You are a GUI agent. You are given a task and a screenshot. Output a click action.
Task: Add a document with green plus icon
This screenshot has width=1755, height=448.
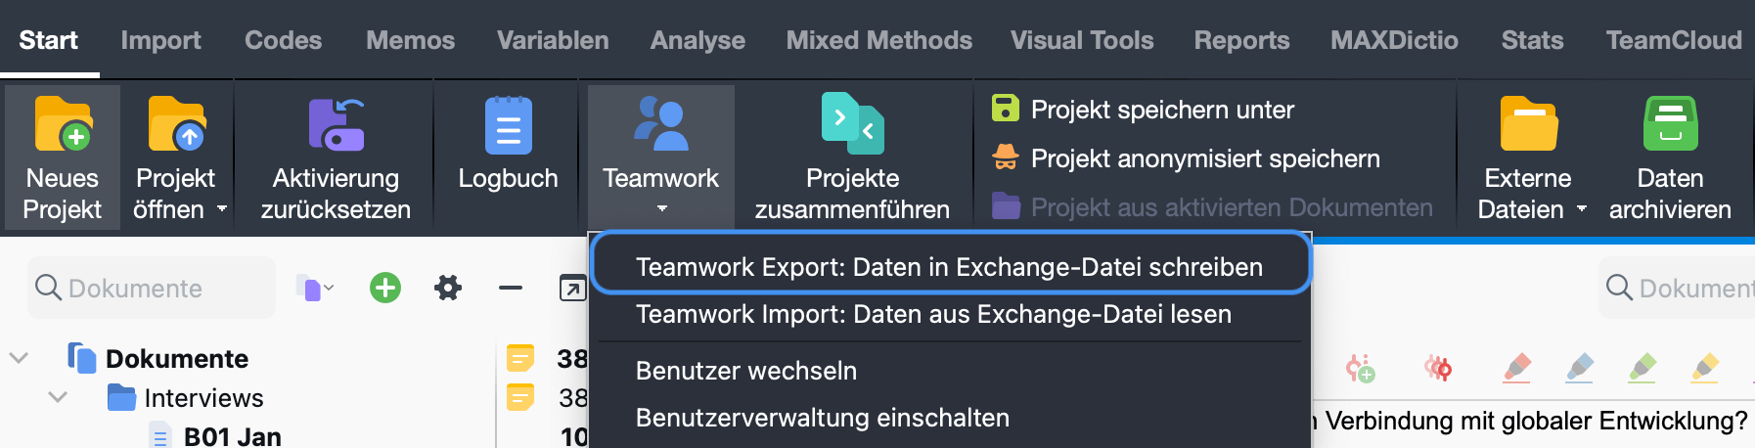385,288
